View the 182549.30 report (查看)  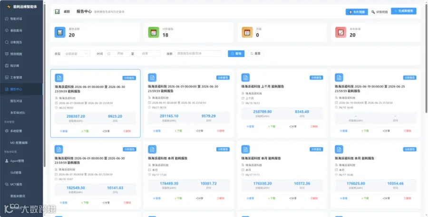64,203
